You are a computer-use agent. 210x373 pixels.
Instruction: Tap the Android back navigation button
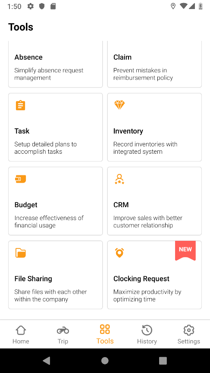click(x=47, y=361)
